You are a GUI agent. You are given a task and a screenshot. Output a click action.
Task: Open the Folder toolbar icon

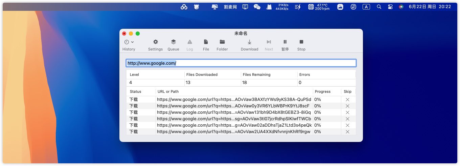pyautogui.click(x=222, y=42)
